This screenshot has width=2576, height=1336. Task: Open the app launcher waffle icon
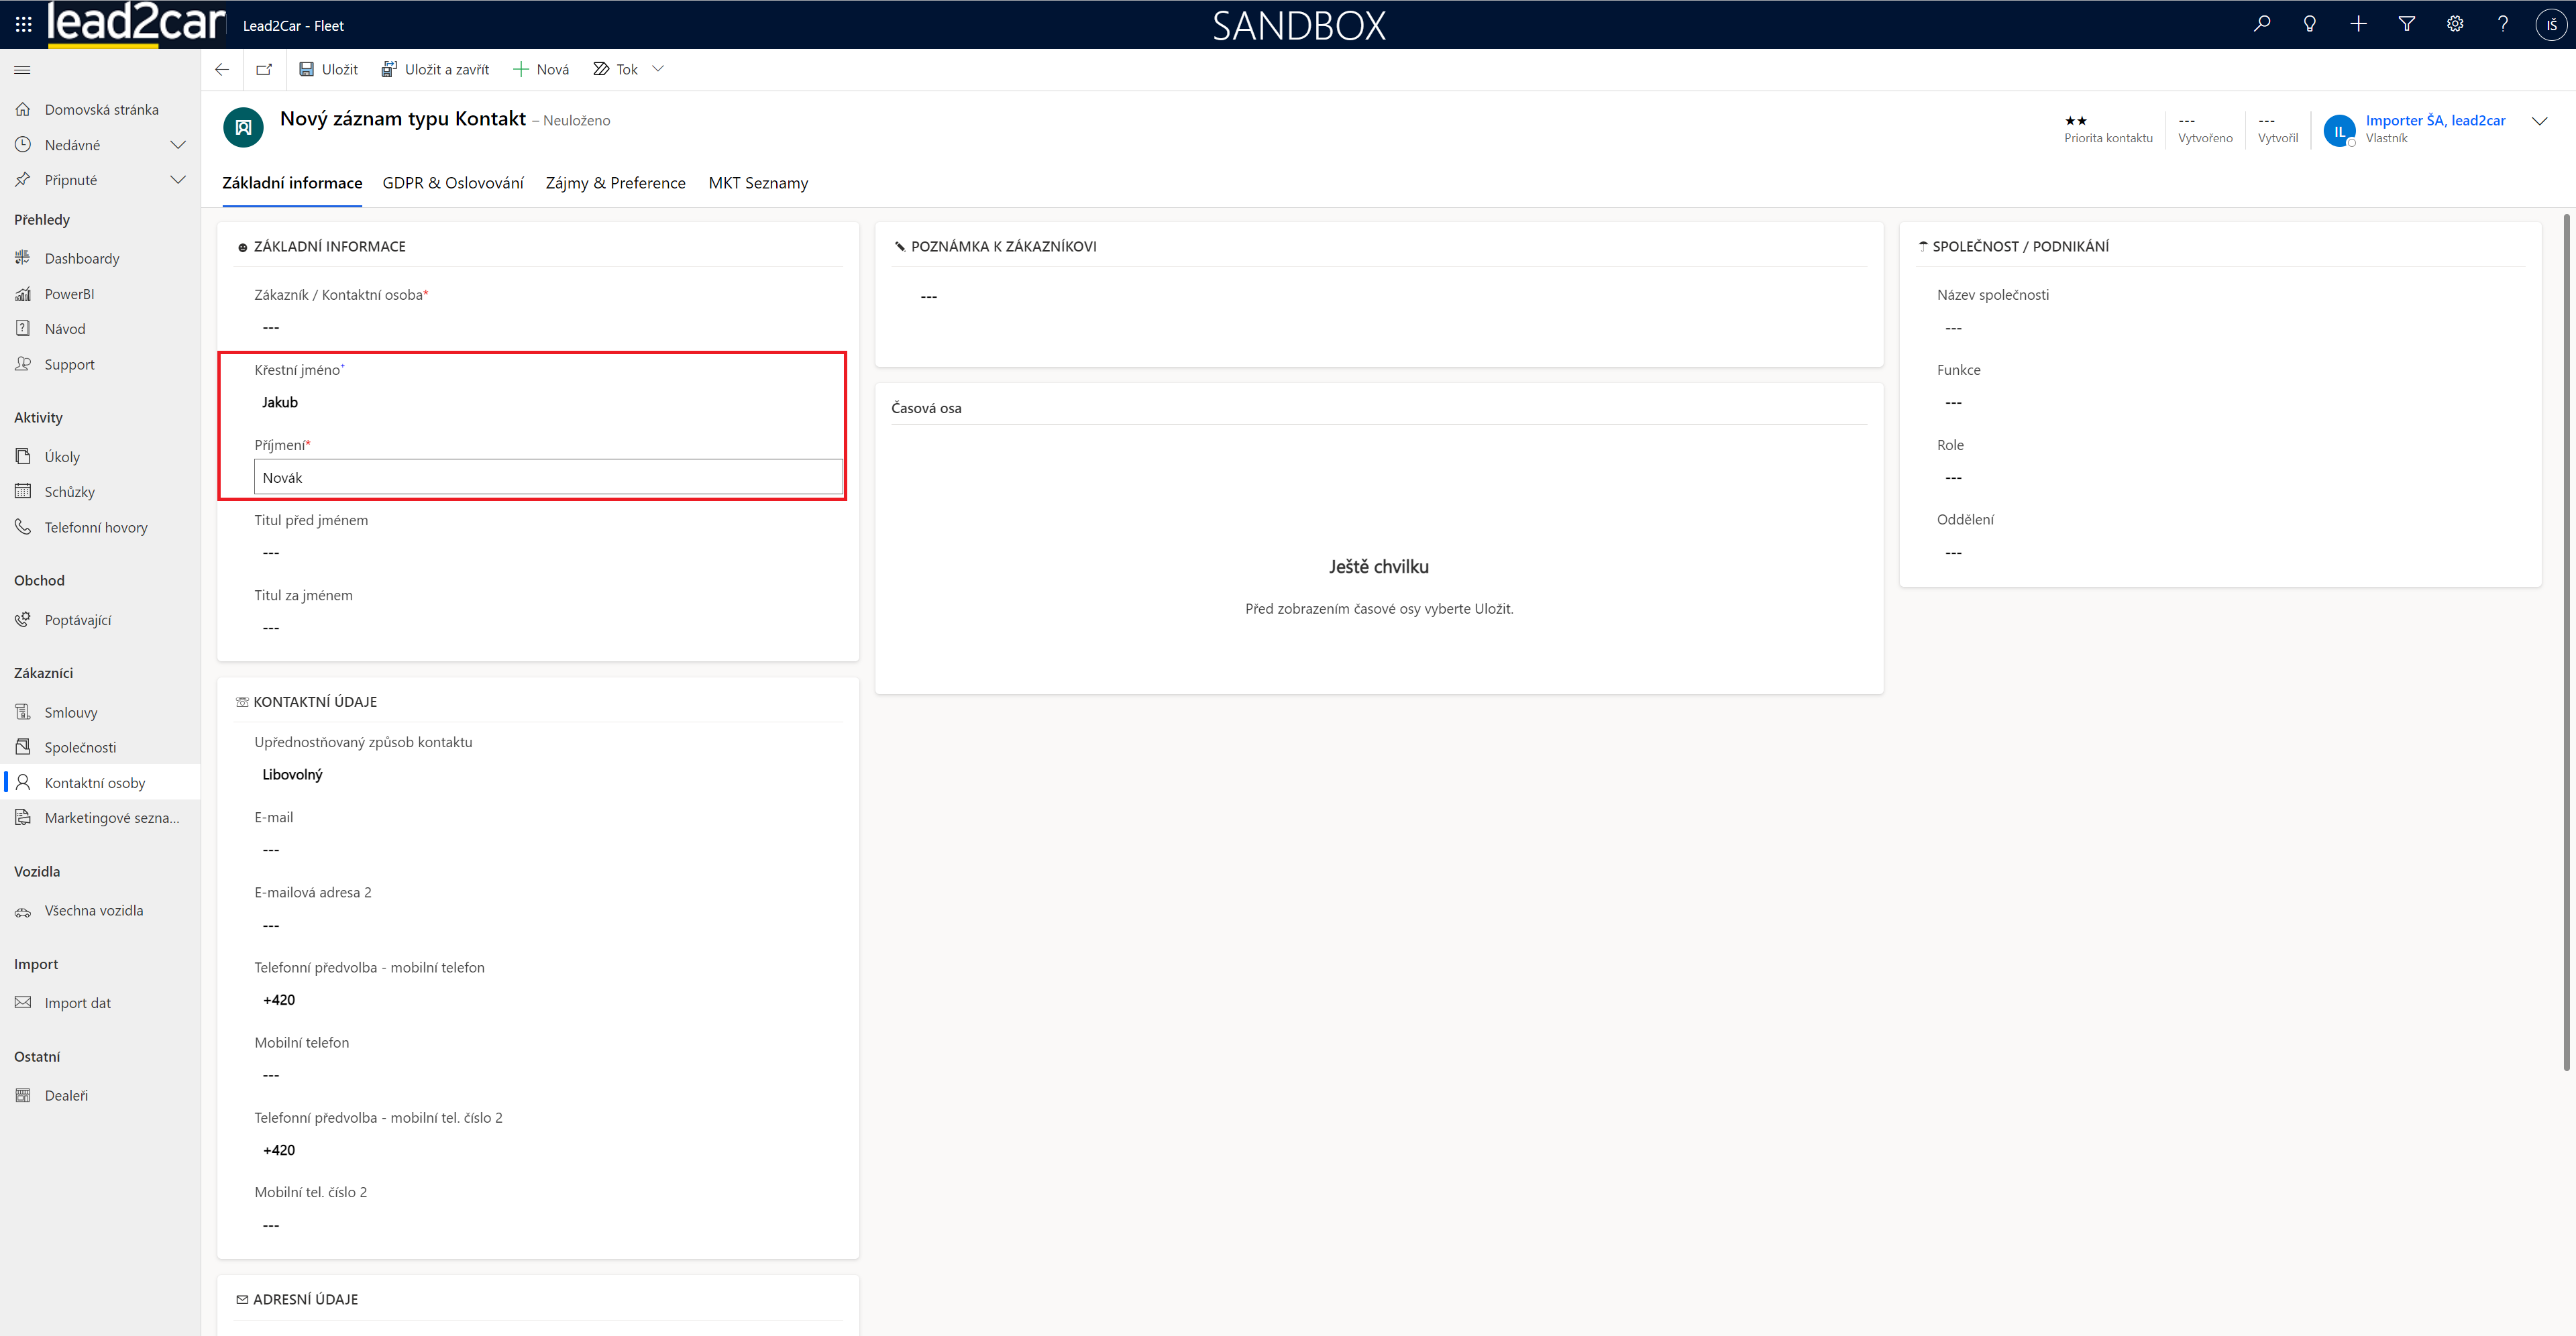[23, 24]
